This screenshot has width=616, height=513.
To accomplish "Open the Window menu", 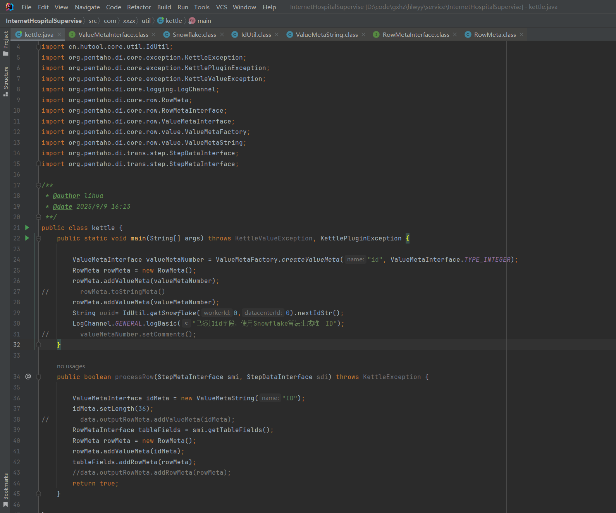I will point(244,7).
